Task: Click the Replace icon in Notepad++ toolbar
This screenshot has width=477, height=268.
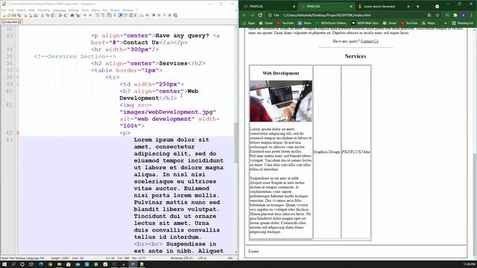Action: pos(78,15)
